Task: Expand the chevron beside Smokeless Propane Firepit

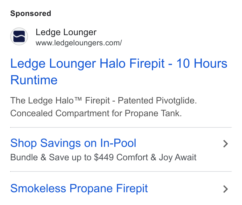Action: point(225,189)
